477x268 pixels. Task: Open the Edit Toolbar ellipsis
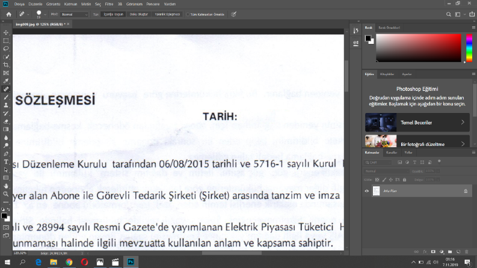(6, 202)
